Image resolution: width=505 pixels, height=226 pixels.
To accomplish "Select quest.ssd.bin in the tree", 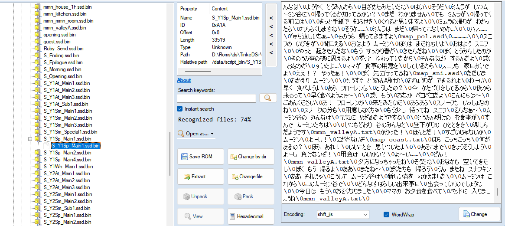I will pos(57,42).
